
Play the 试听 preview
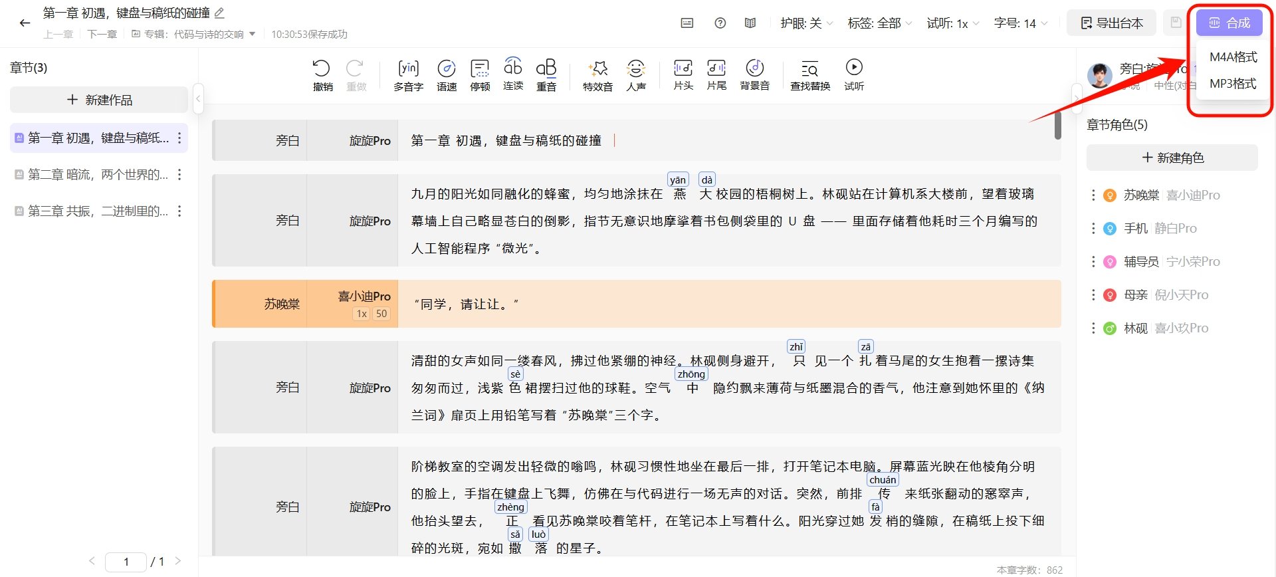pos(854,74)
